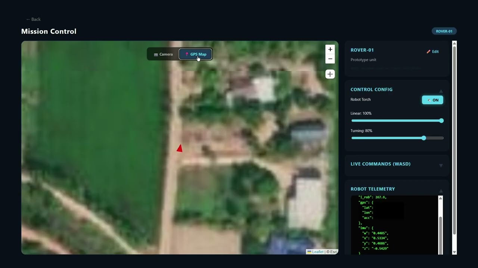This screenshot has width=478, height=268.
Task: Edit ROVER-01 details
Action: tap(433, 52)
